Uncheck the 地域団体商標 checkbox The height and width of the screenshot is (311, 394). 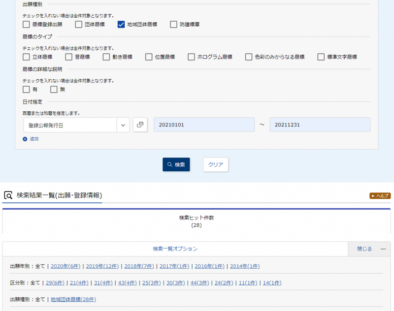[x=121, y=24]
